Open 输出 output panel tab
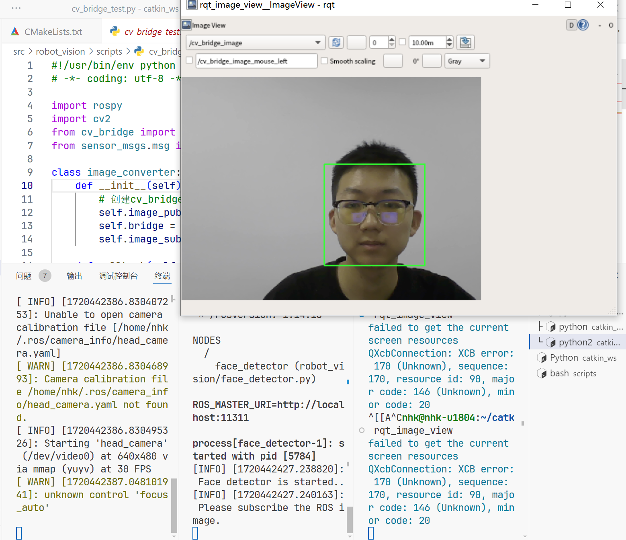 click(74, 276)
